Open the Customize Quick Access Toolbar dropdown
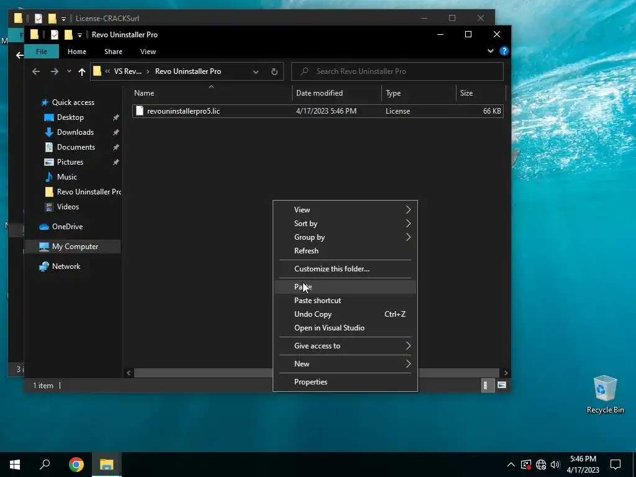 [79, 35]
